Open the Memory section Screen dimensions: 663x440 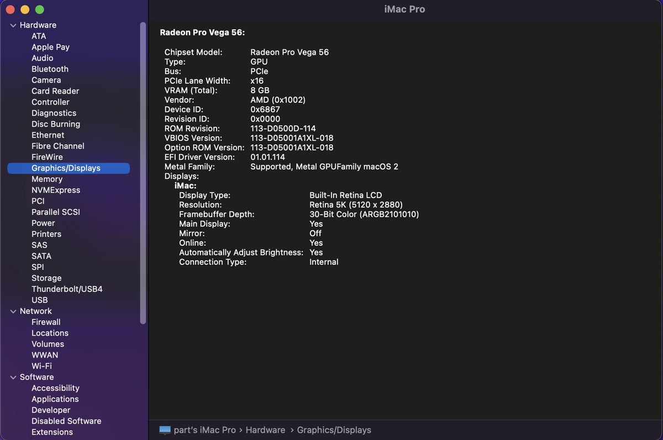click(x=46, y=179)
